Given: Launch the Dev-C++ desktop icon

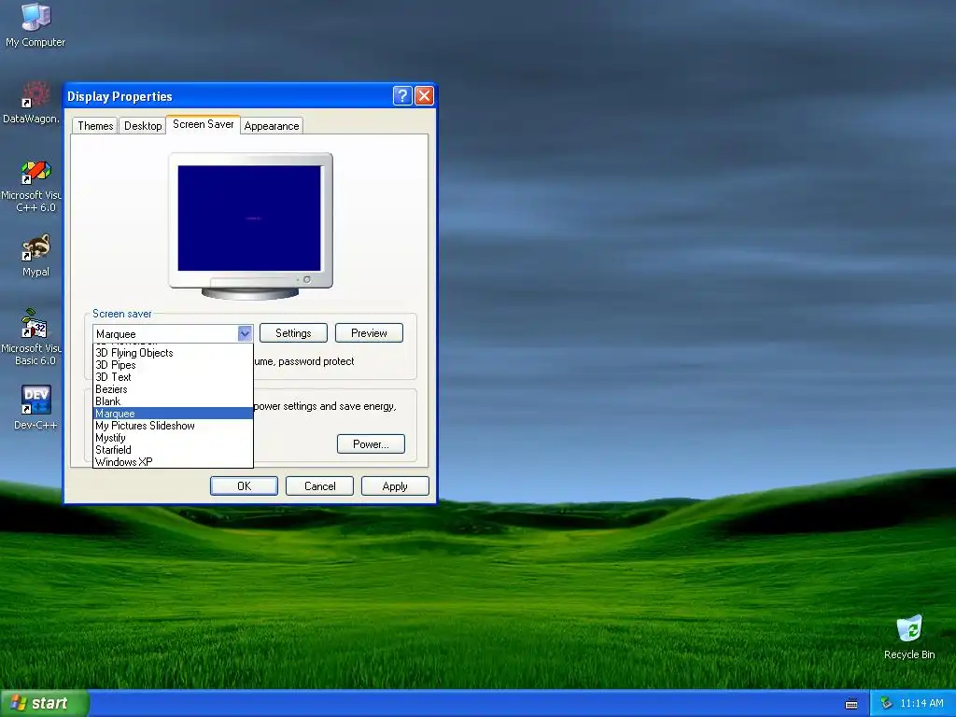Looking at the screenshot, I should point(35,407).
